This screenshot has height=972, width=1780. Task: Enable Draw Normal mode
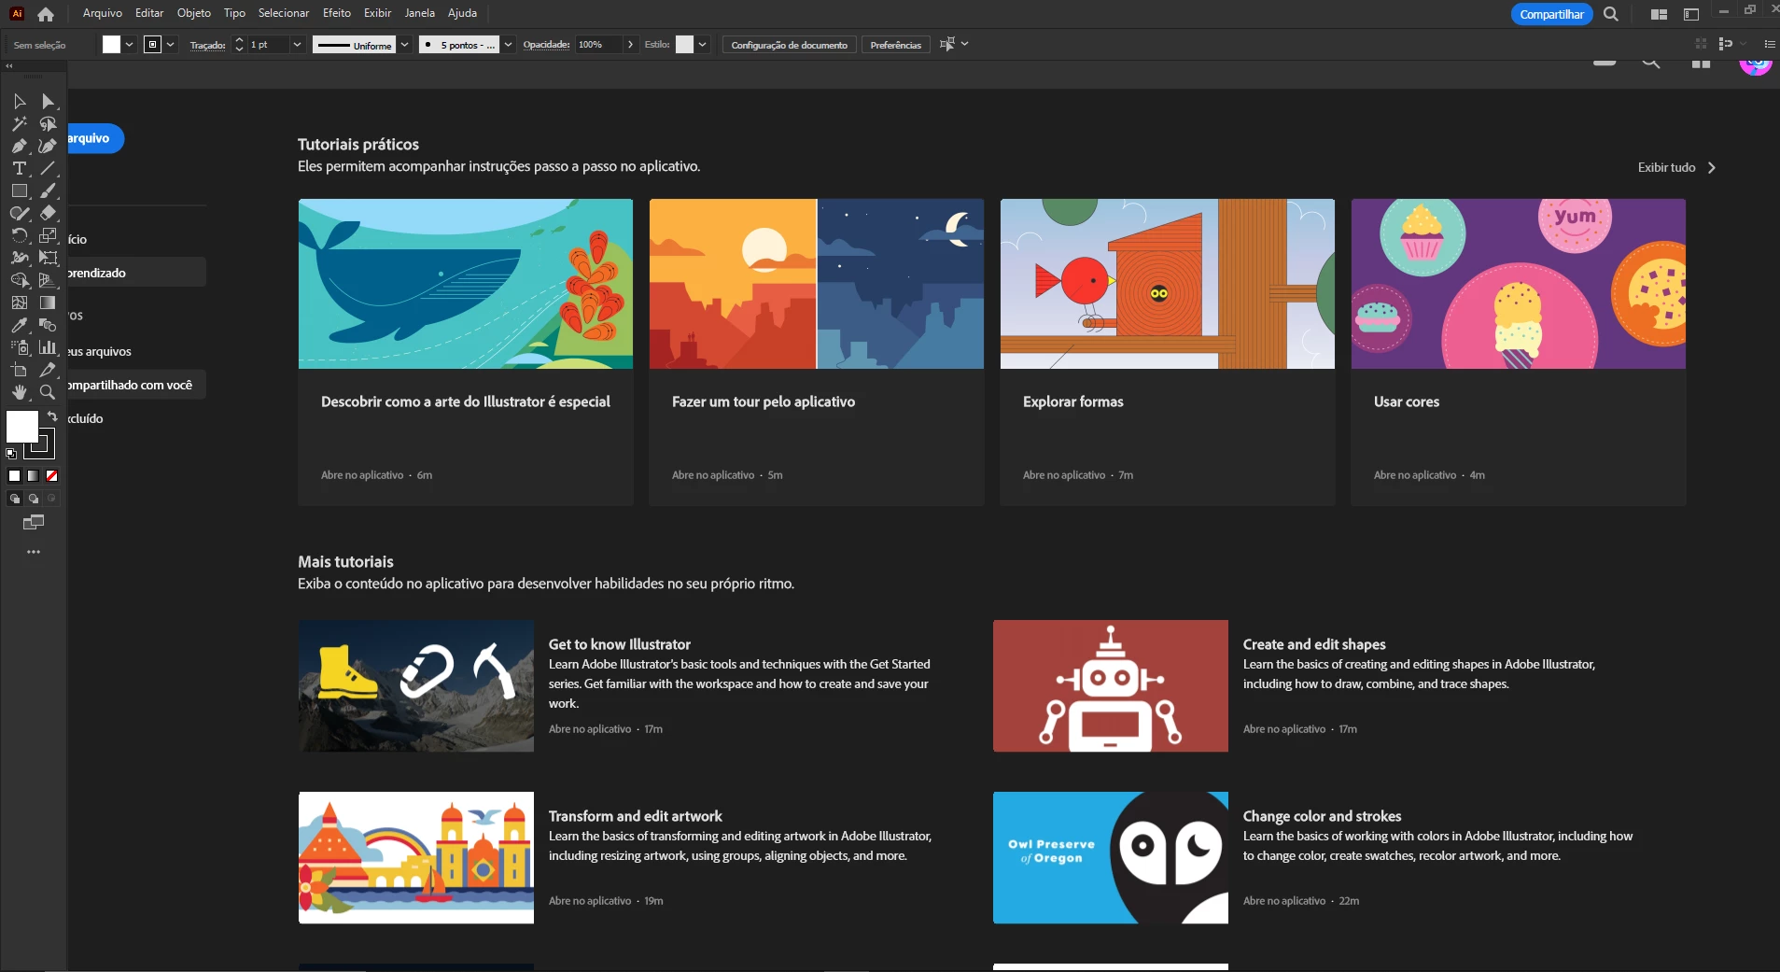coord(15,499)
